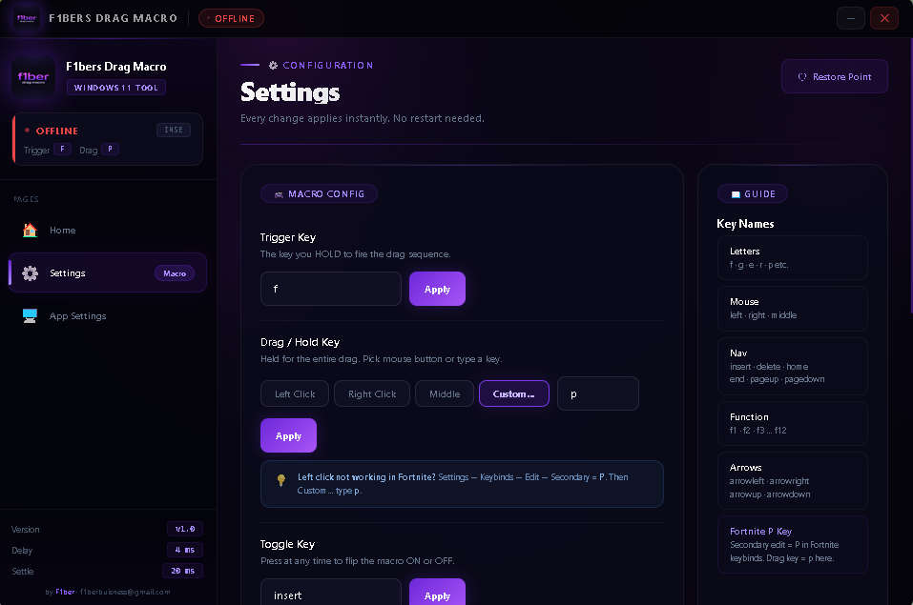Image resolution: width=913 pixels, height=605 pixels.
Task: Click the Mouse key names card
Action: click(x=793, y=309)
